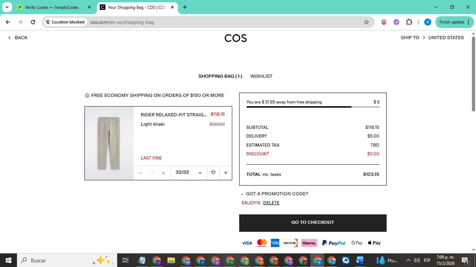Click the American Express logo
This screenshot has width=476, height=267.
click(275, 243)
